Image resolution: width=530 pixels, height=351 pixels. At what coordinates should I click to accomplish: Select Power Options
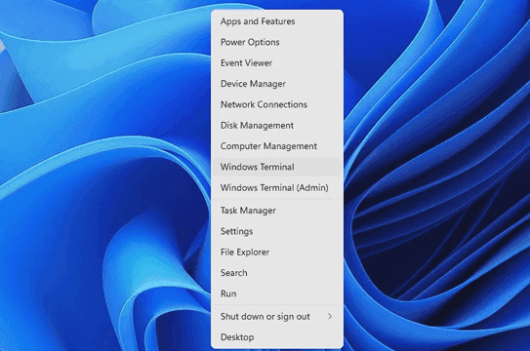[x=277, y=42]
